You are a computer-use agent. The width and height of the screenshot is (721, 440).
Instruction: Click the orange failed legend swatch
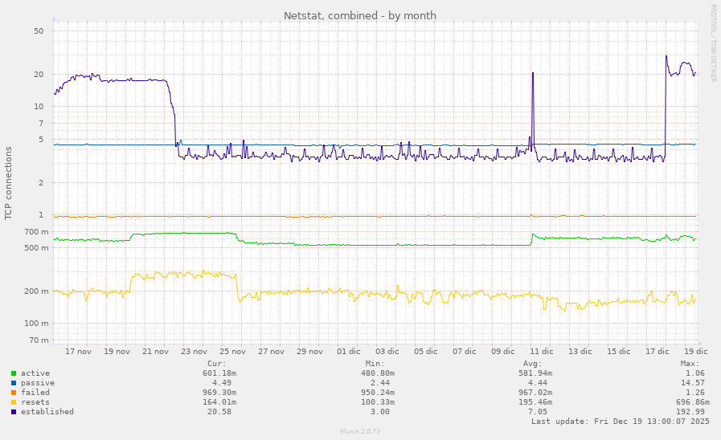14,393
